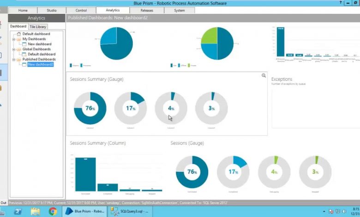Open New dashboard2 under Published Dashboards

(41, 65)
